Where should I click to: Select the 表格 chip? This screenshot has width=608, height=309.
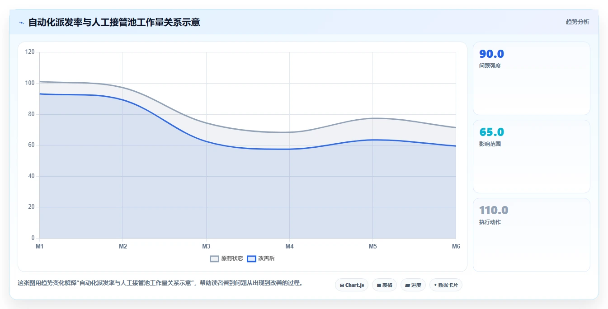pos(384,285)
